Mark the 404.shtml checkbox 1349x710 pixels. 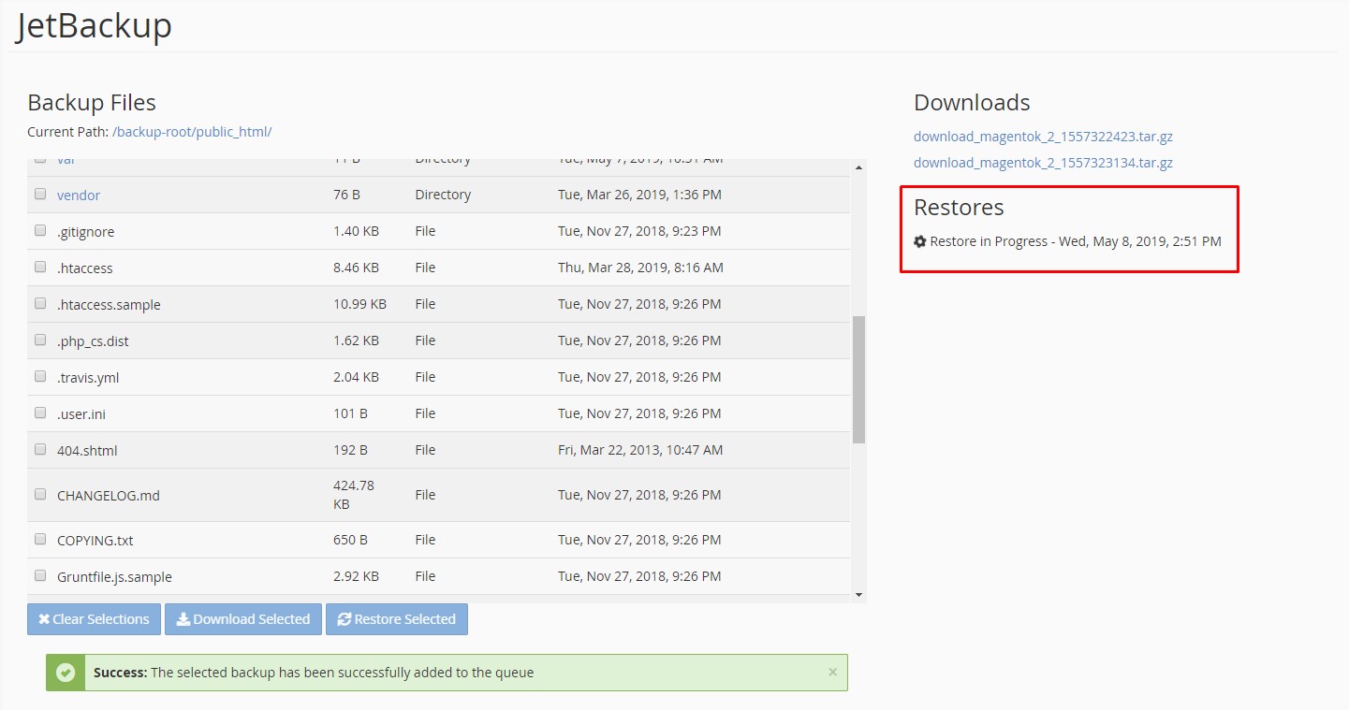[40, 449]
